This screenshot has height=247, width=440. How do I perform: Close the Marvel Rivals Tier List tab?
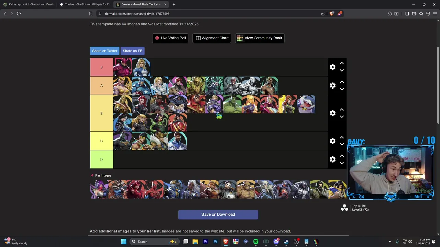(165, 4)
